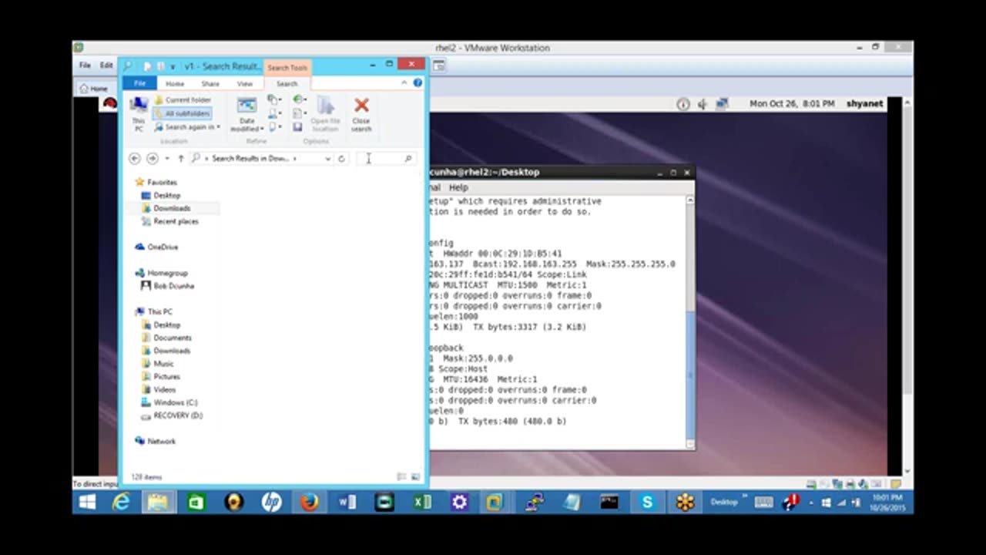Click the Windows Start button
The width and height of the screenshot is (986, 555).
(x=87, y=503)
